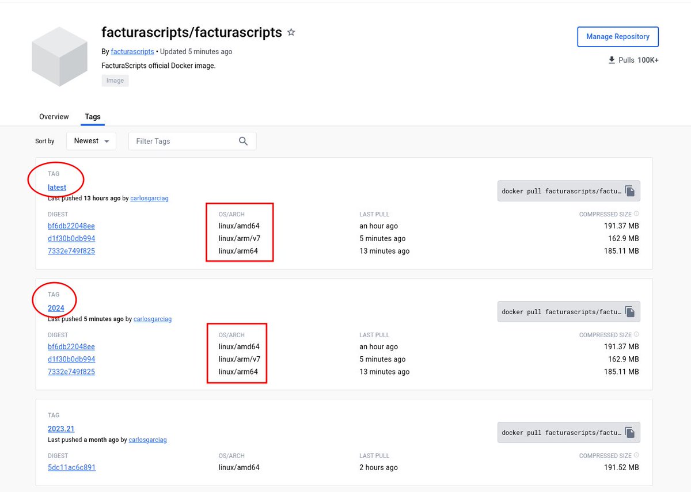Click the docker pull text box for 2024
This screenshot has width=691, height=492.
click(561, 312)
